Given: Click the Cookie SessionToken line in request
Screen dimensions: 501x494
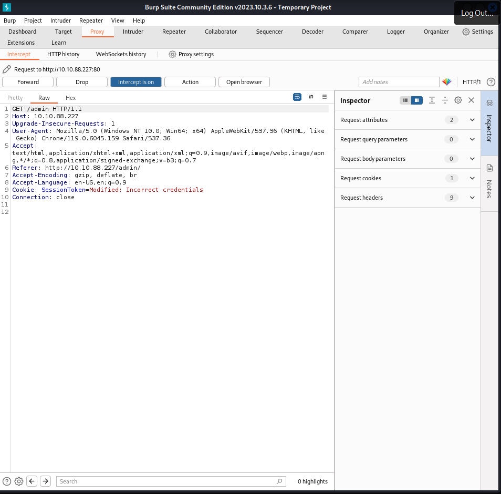Looking at the screenshot, I should [x=107, y=190].
